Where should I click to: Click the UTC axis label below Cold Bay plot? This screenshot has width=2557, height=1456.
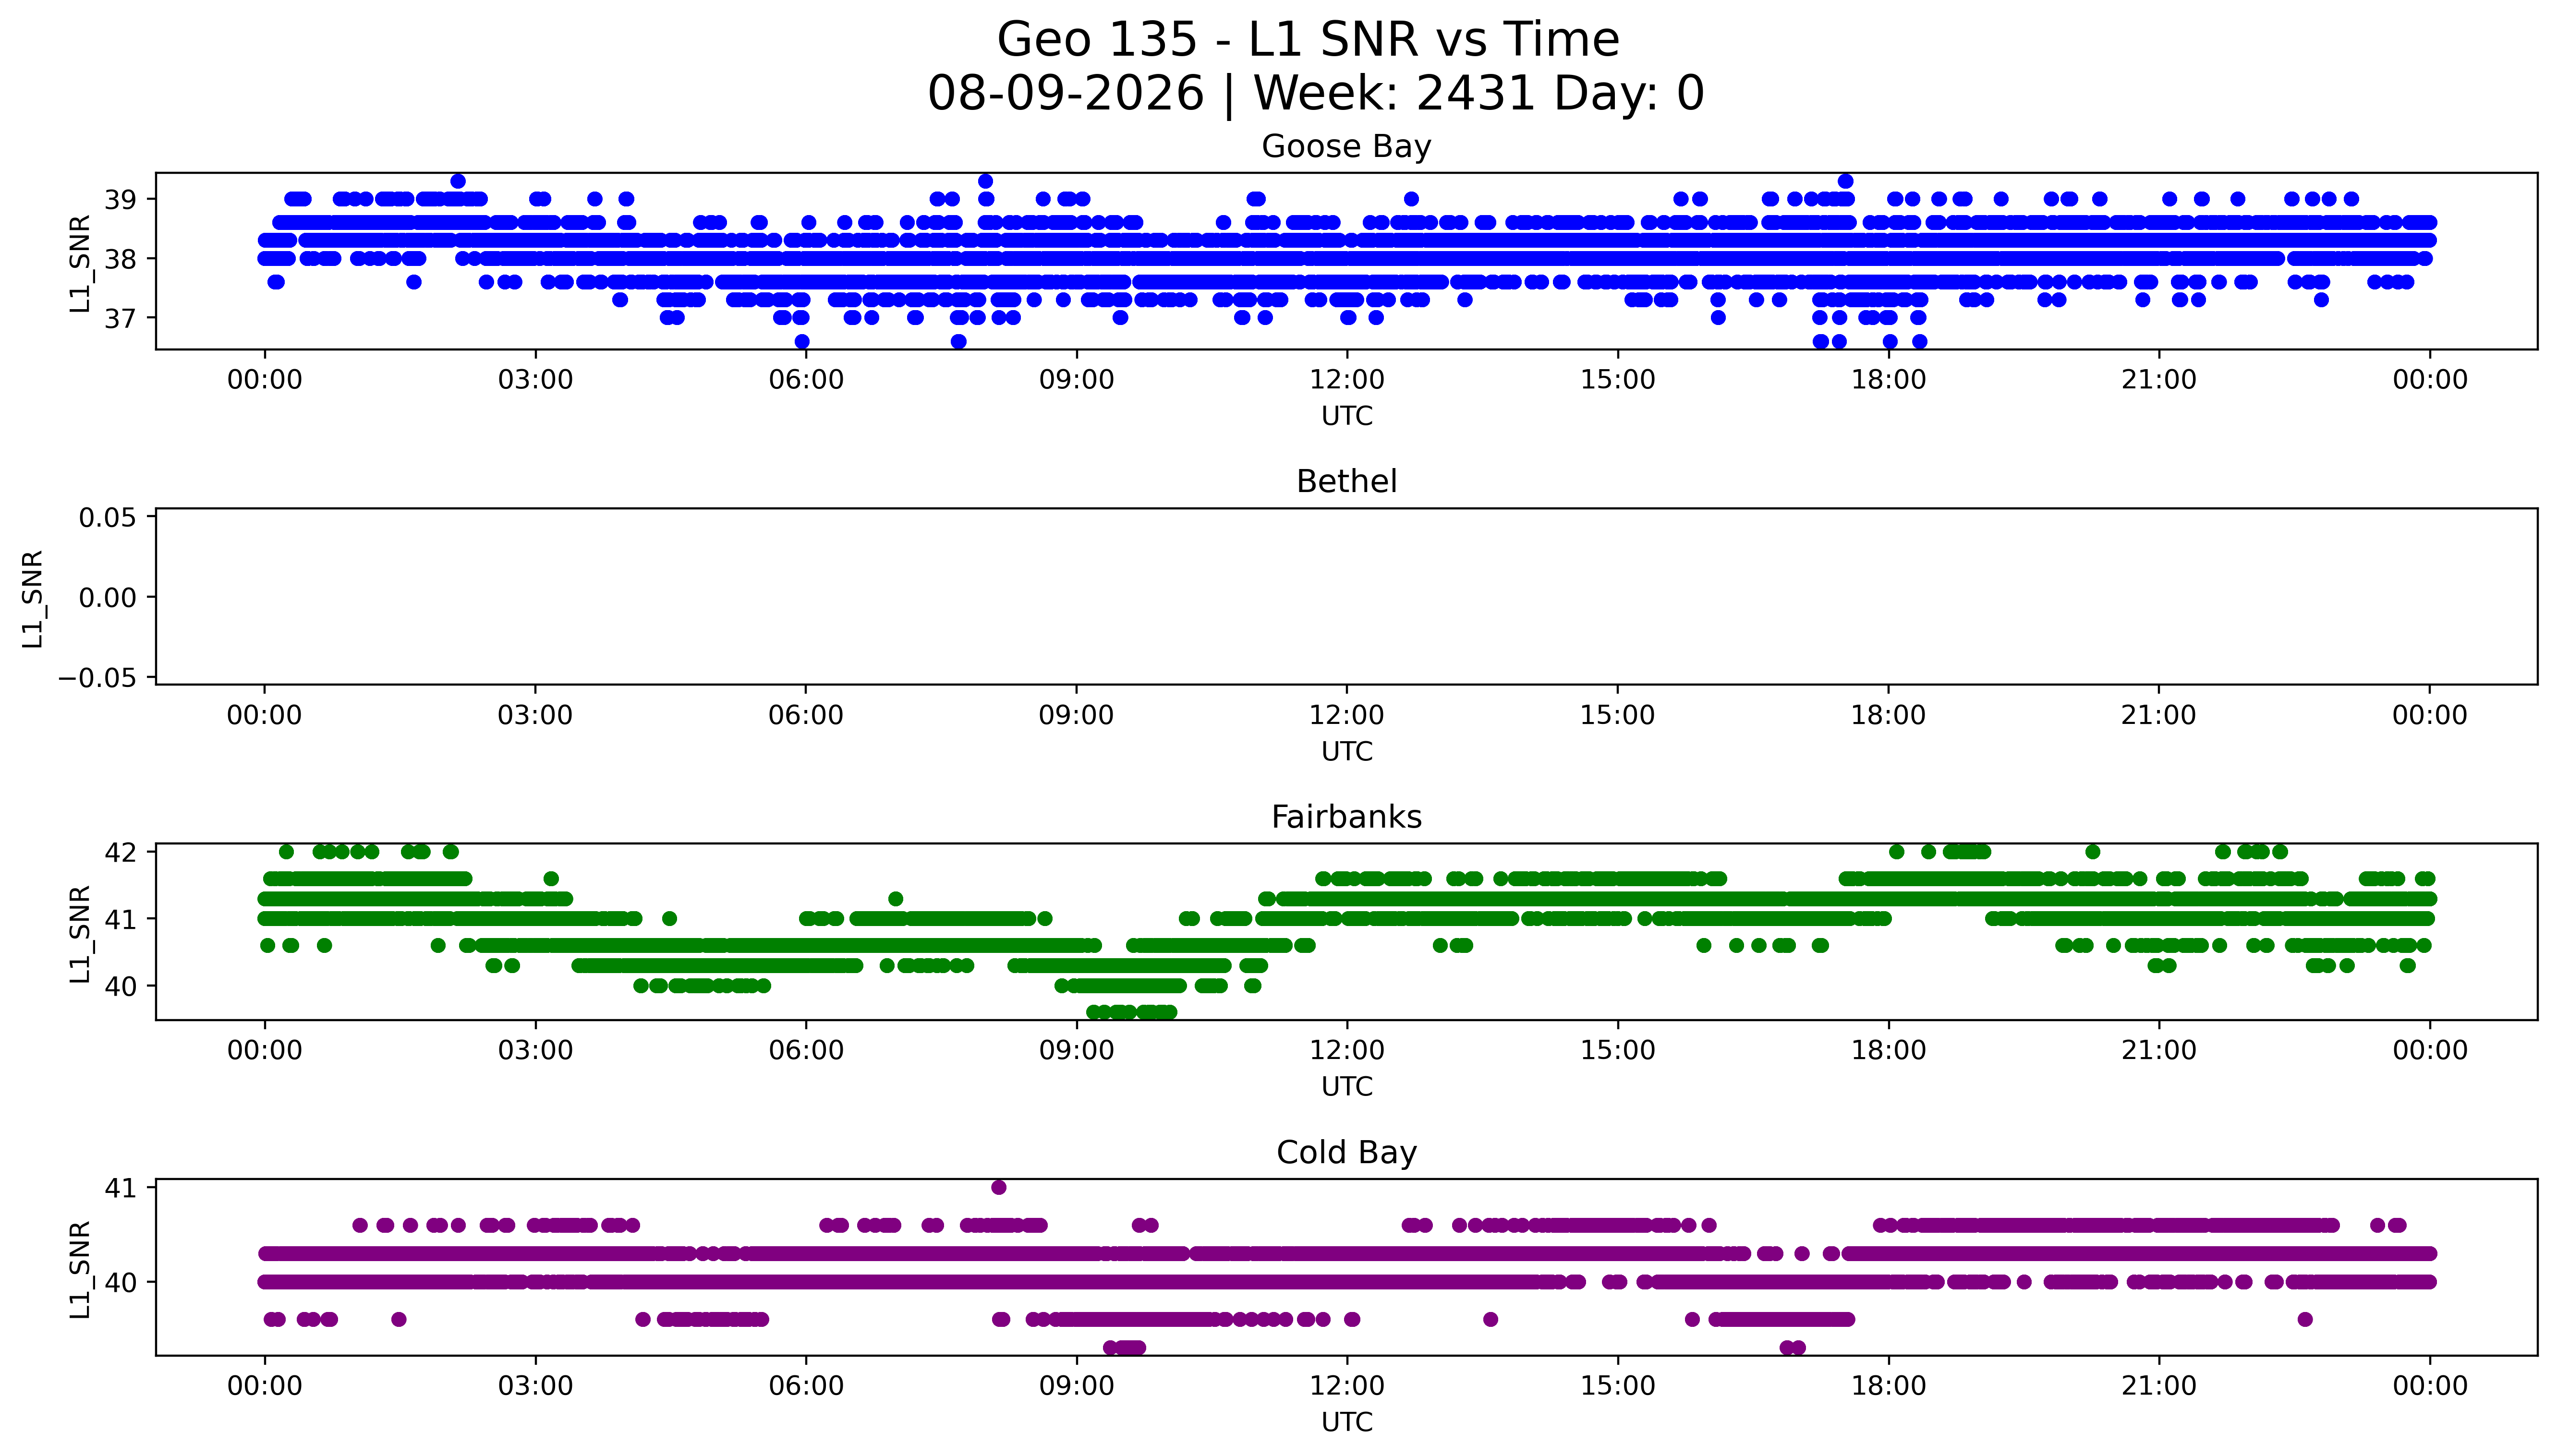[x=1346, y=1422]
